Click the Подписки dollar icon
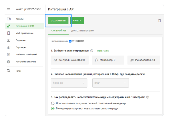The height and width of the screenshot is (121, 169). [9, 40]
